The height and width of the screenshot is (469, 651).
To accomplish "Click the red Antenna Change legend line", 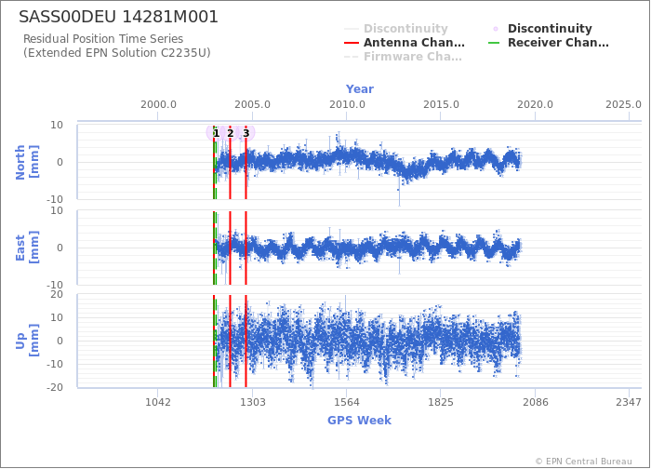I will point(352,43).
